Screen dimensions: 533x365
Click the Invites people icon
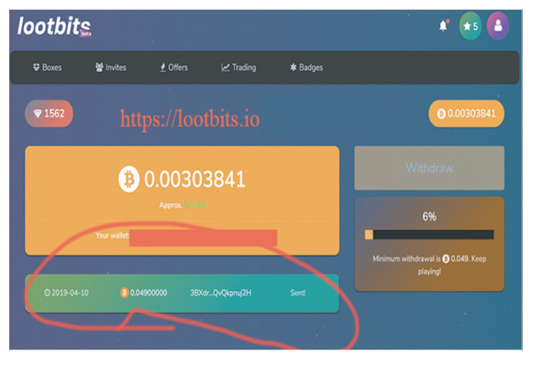[x=99, y=67]
